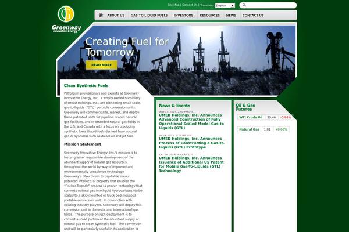Click the Aug 19, 2015 news date

point(176,112)
